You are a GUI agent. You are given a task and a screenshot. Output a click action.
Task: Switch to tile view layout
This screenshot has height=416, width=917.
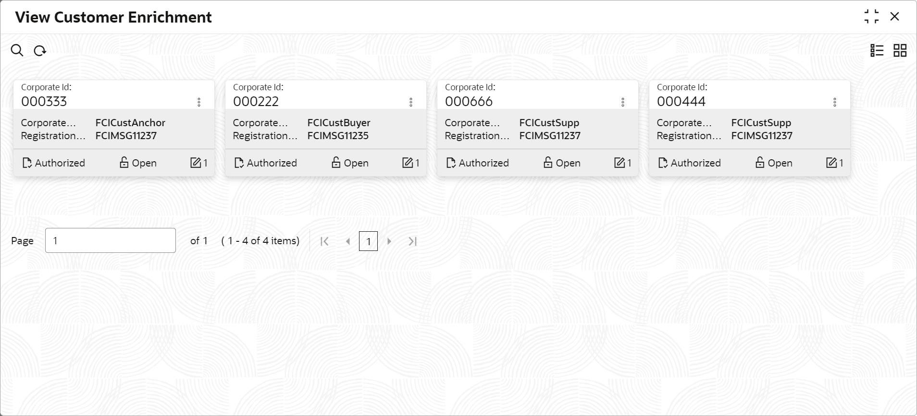pyautogui.click(x=900, y=50)
